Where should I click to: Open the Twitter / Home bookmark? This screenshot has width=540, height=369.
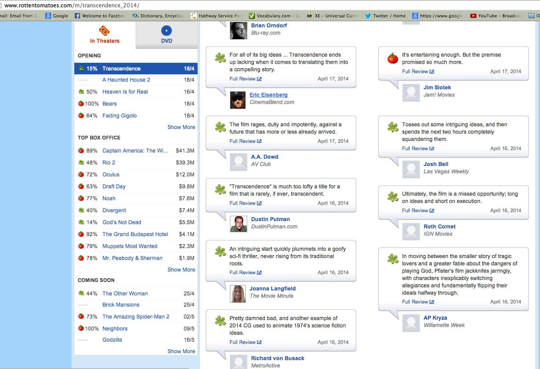point(385,16)
